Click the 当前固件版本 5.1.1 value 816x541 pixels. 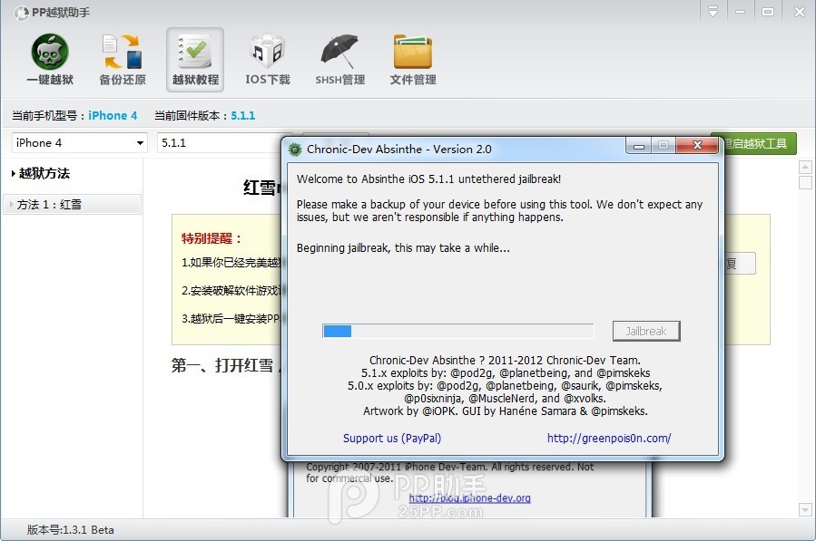[243, 115]
